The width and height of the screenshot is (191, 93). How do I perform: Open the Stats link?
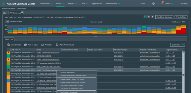pos(143,4)
